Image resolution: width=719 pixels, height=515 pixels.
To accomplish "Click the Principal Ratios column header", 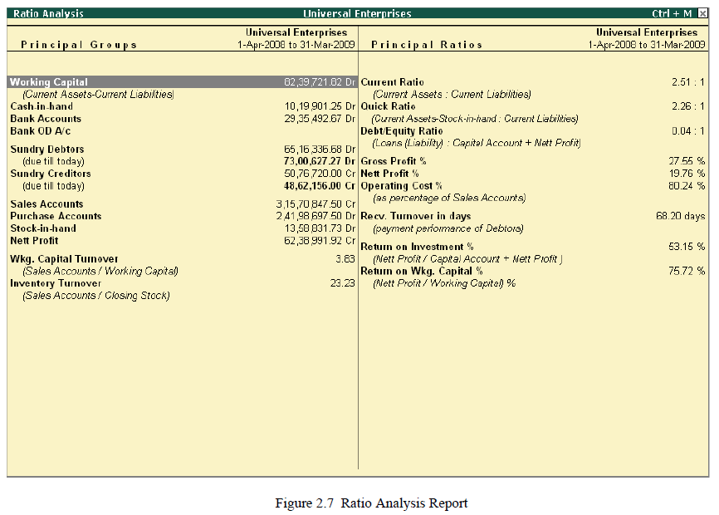I will (x=427, y=45).
